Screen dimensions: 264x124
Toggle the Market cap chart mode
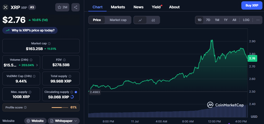coord(118,20)
